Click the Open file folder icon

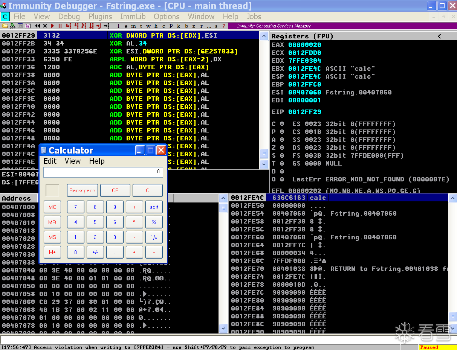point(5,26)
